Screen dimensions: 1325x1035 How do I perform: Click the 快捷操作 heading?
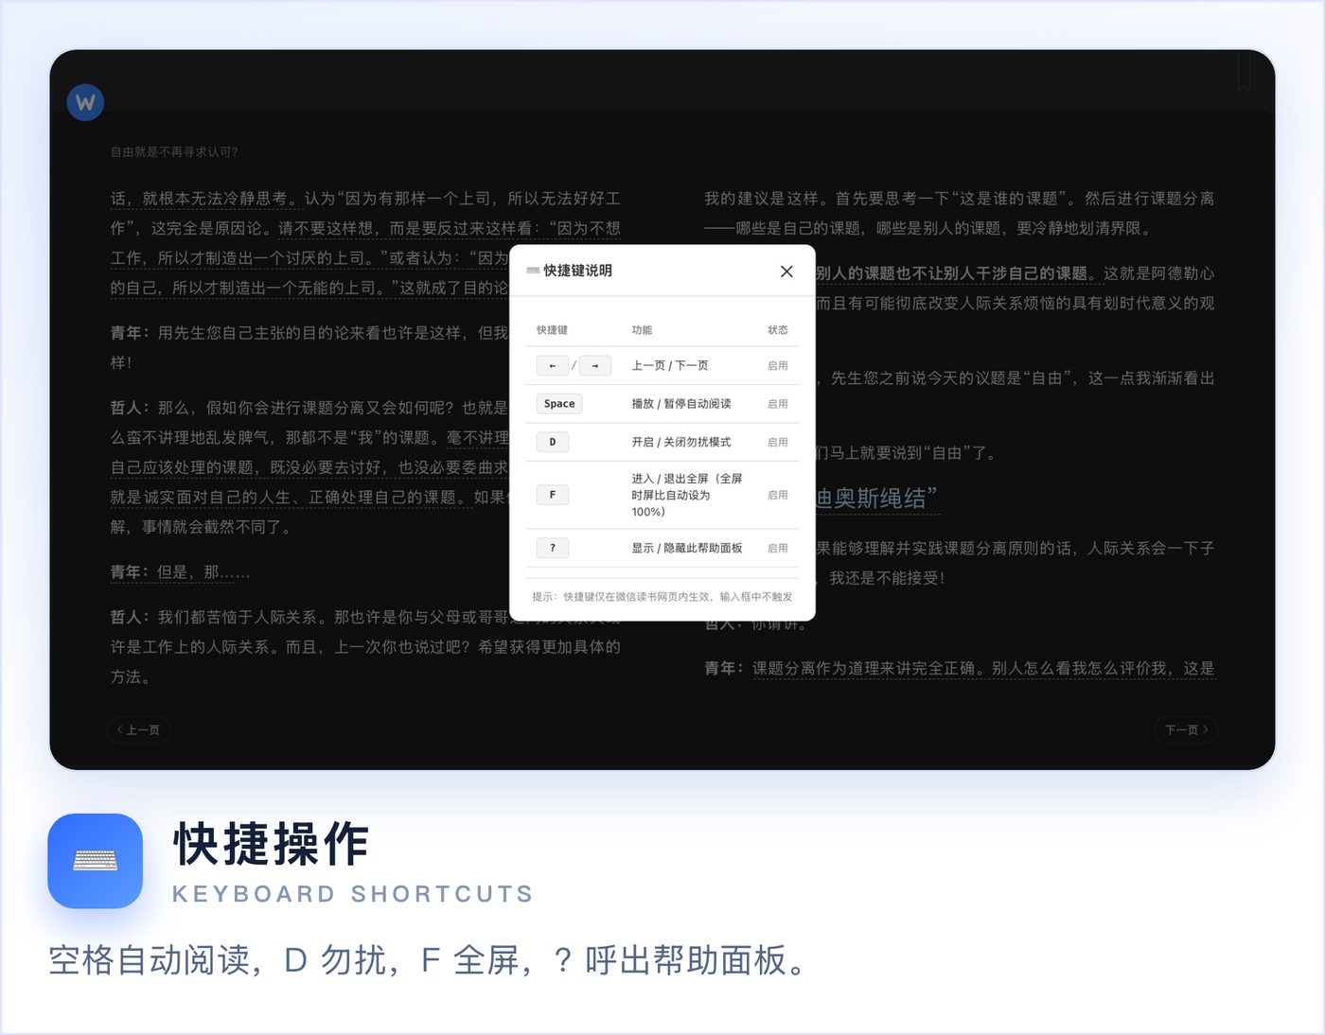tap(272, 844)
